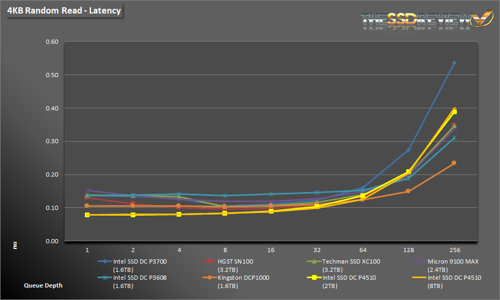Click the Intel P3700 data point at queue depth 256
The width and height of the screenshot is (500, 300).
pos(454,63)
